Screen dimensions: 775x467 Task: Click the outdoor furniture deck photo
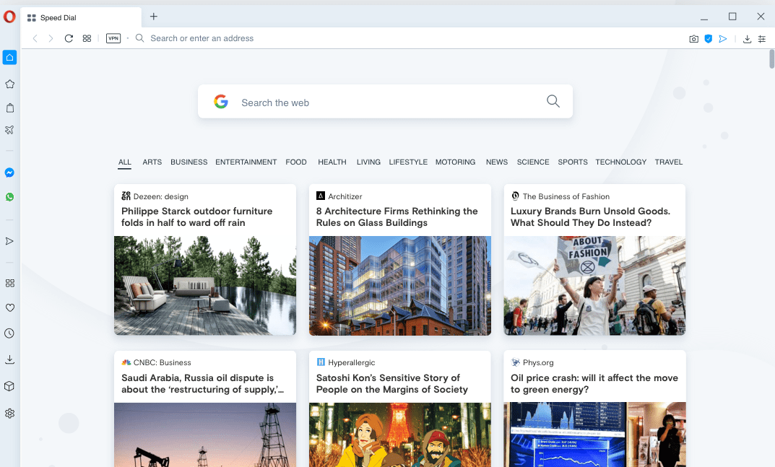tap(205, 286)
